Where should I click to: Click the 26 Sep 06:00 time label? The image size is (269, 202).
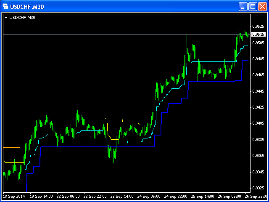(x=230, y=196)
